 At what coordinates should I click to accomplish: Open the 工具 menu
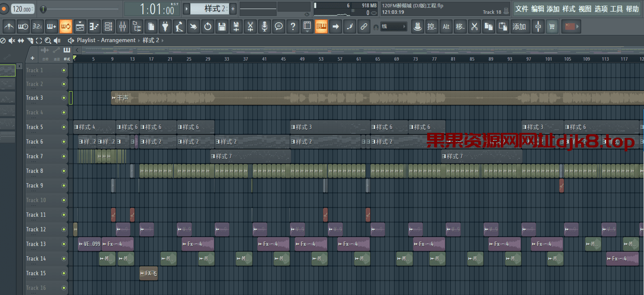(616, 9)
